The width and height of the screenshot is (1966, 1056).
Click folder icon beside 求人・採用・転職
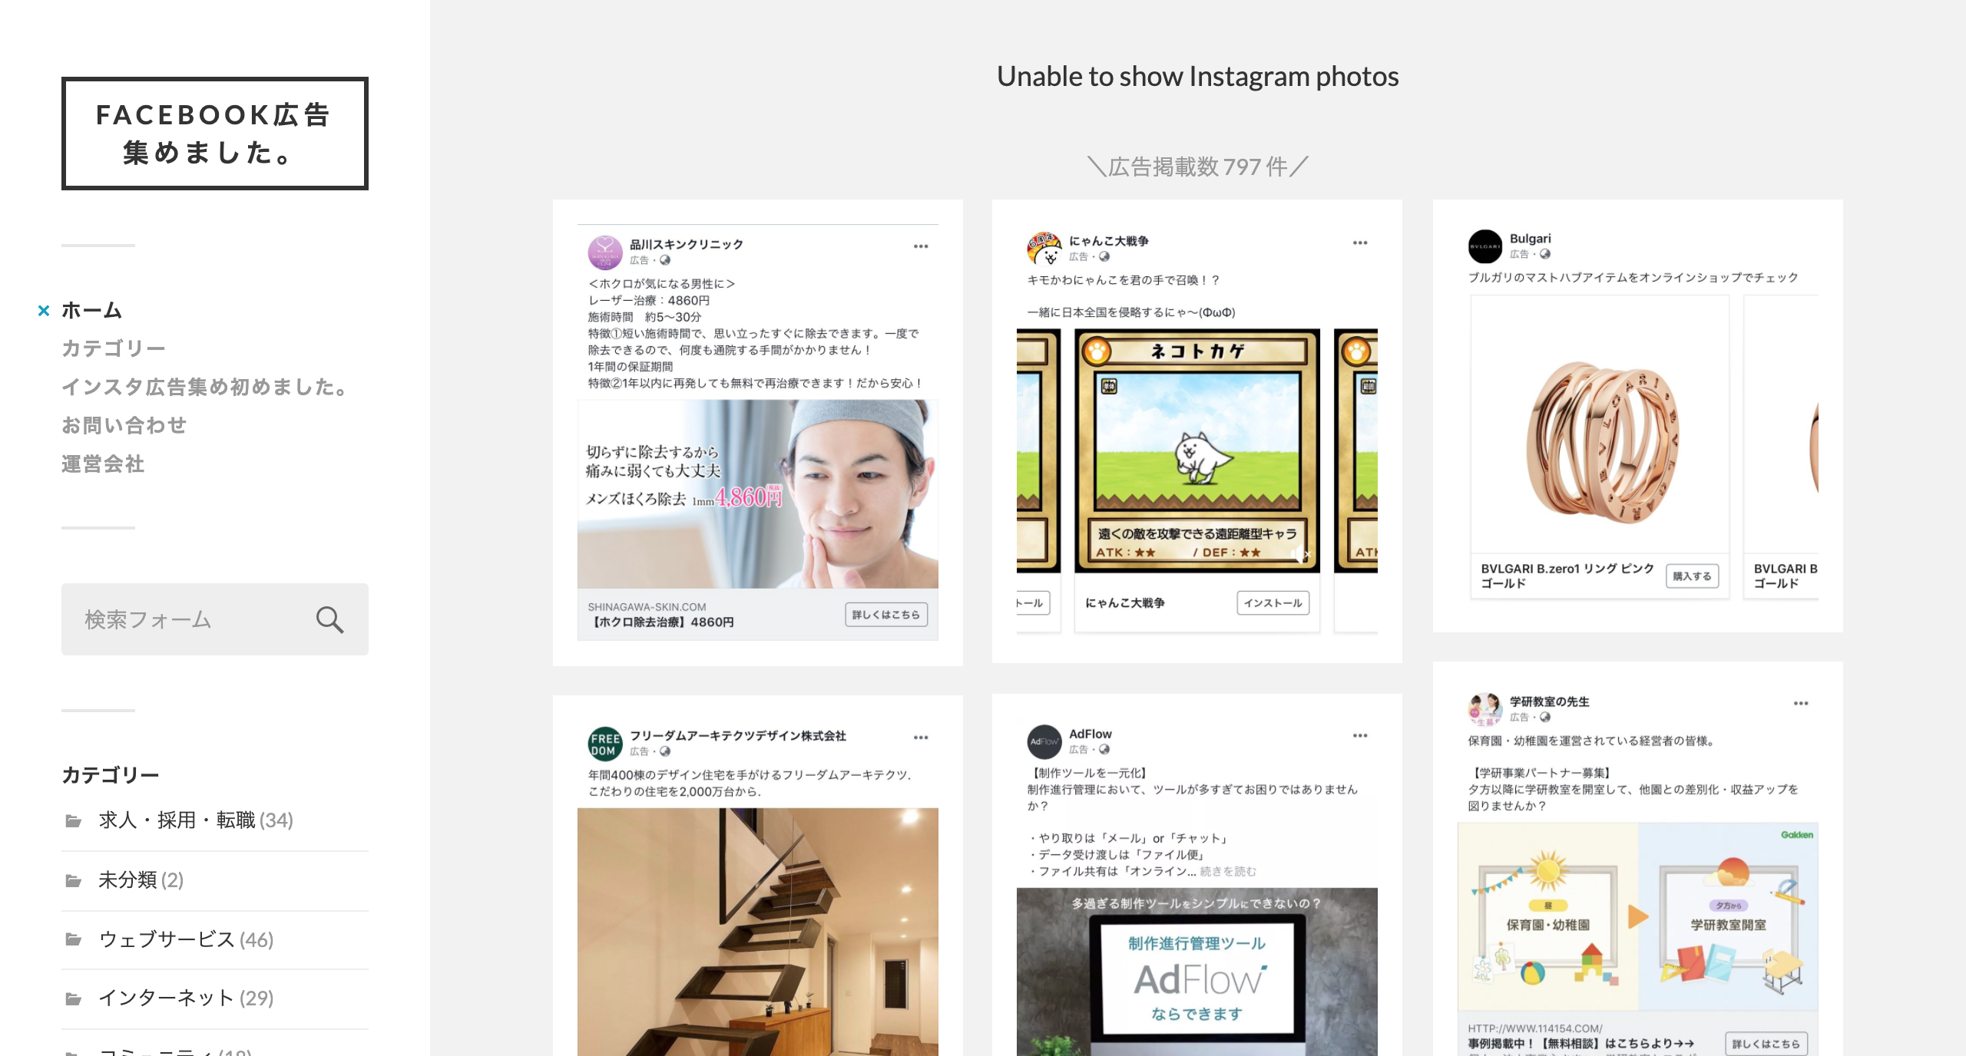coord(74,820)
